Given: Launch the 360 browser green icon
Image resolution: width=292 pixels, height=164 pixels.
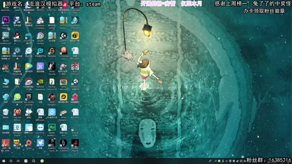Looking at the screenshot, I should click(17, 97).
